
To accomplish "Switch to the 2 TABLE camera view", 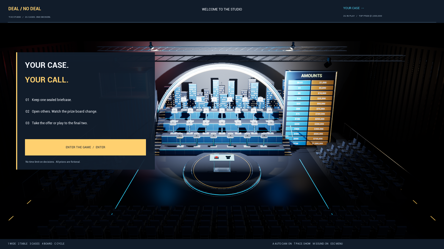I will (x=23, y=244).
